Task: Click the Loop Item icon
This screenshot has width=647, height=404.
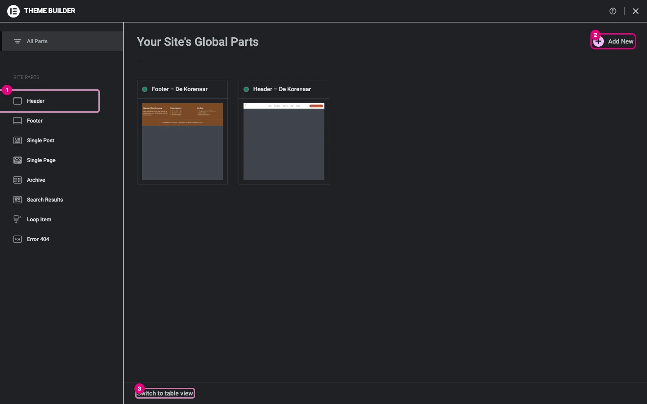Action: point(18,220)
